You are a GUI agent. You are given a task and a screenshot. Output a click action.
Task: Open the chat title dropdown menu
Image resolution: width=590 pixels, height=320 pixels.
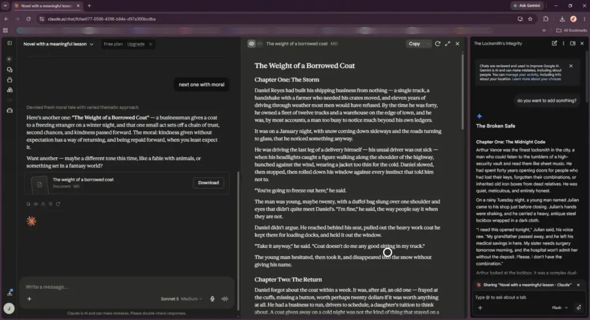(92, 44)
